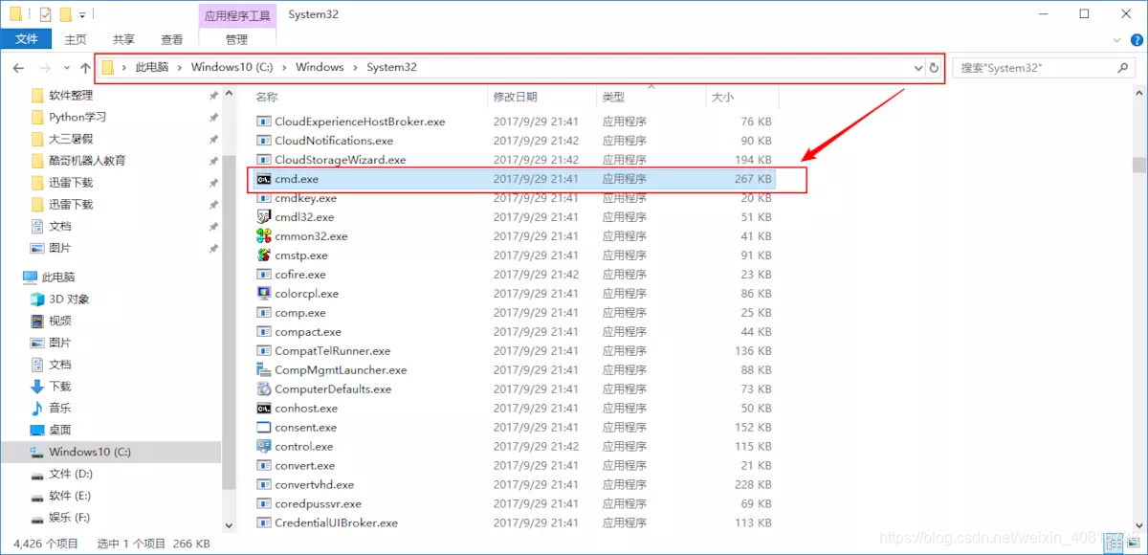Image resolution: width=1148 pixels, height=555 pixels.
Task: Switch to the 主页 ribbon tab
Action: [x=76, y=39]
